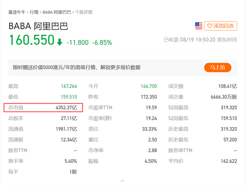Select the 市盈率TTM value 19.59
The width and height of the screenshot is (247, 186).
click(x=151, y=108)
